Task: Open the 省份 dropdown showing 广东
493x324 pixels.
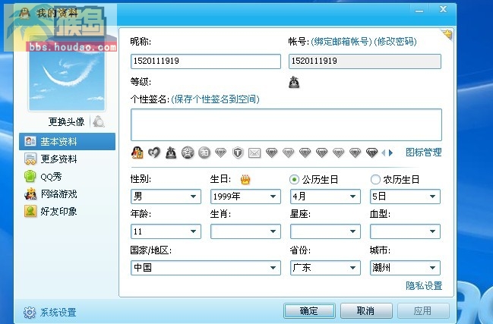Action: (x=325, y=268)
